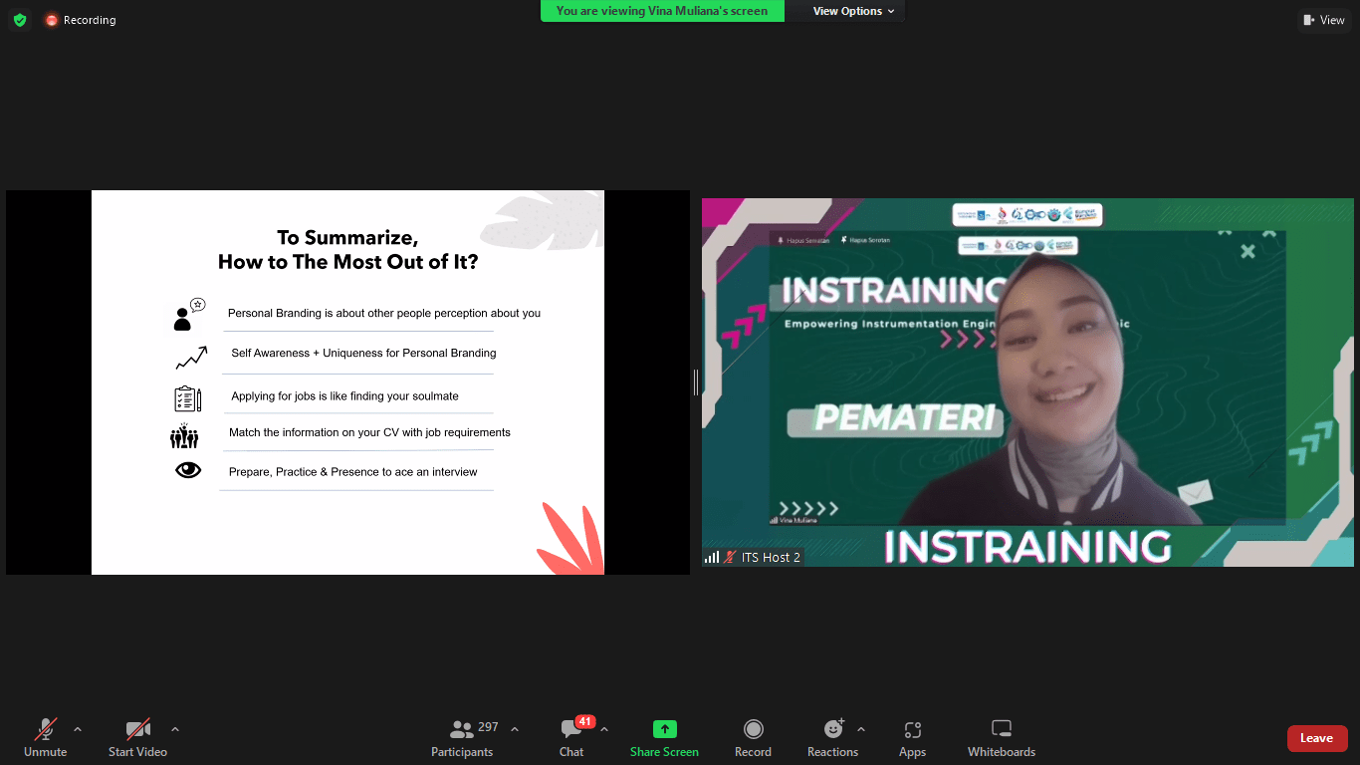Select the ITS Host 2 video tile
Viewport: 1360px width, 765px height.
pyautogui.click(x=1027, y=382)
